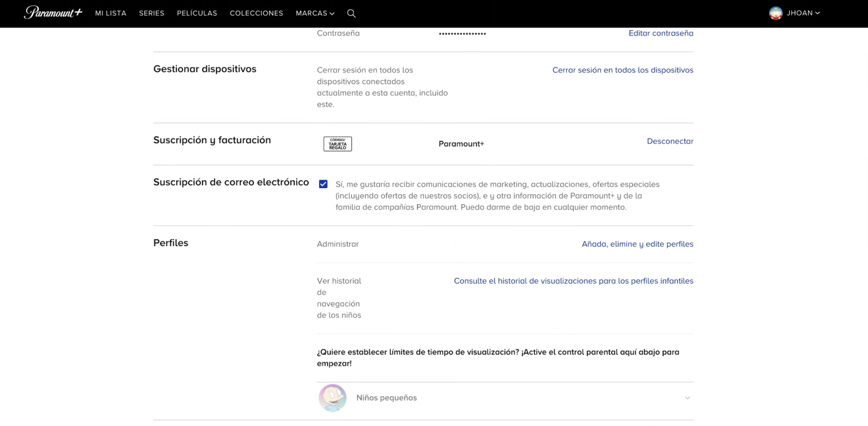Uncheck the marketing email subscription checkbox
This screenshot has width=868, height=426.
coord(323,184)
